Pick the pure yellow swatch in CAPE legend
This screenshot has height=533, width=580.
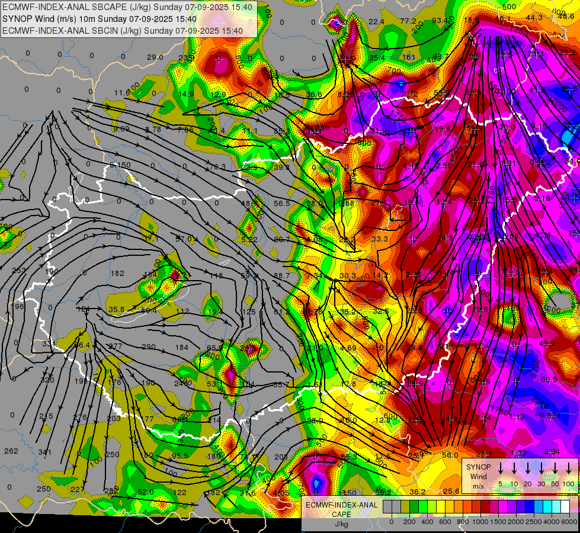(x=441, y=507)
